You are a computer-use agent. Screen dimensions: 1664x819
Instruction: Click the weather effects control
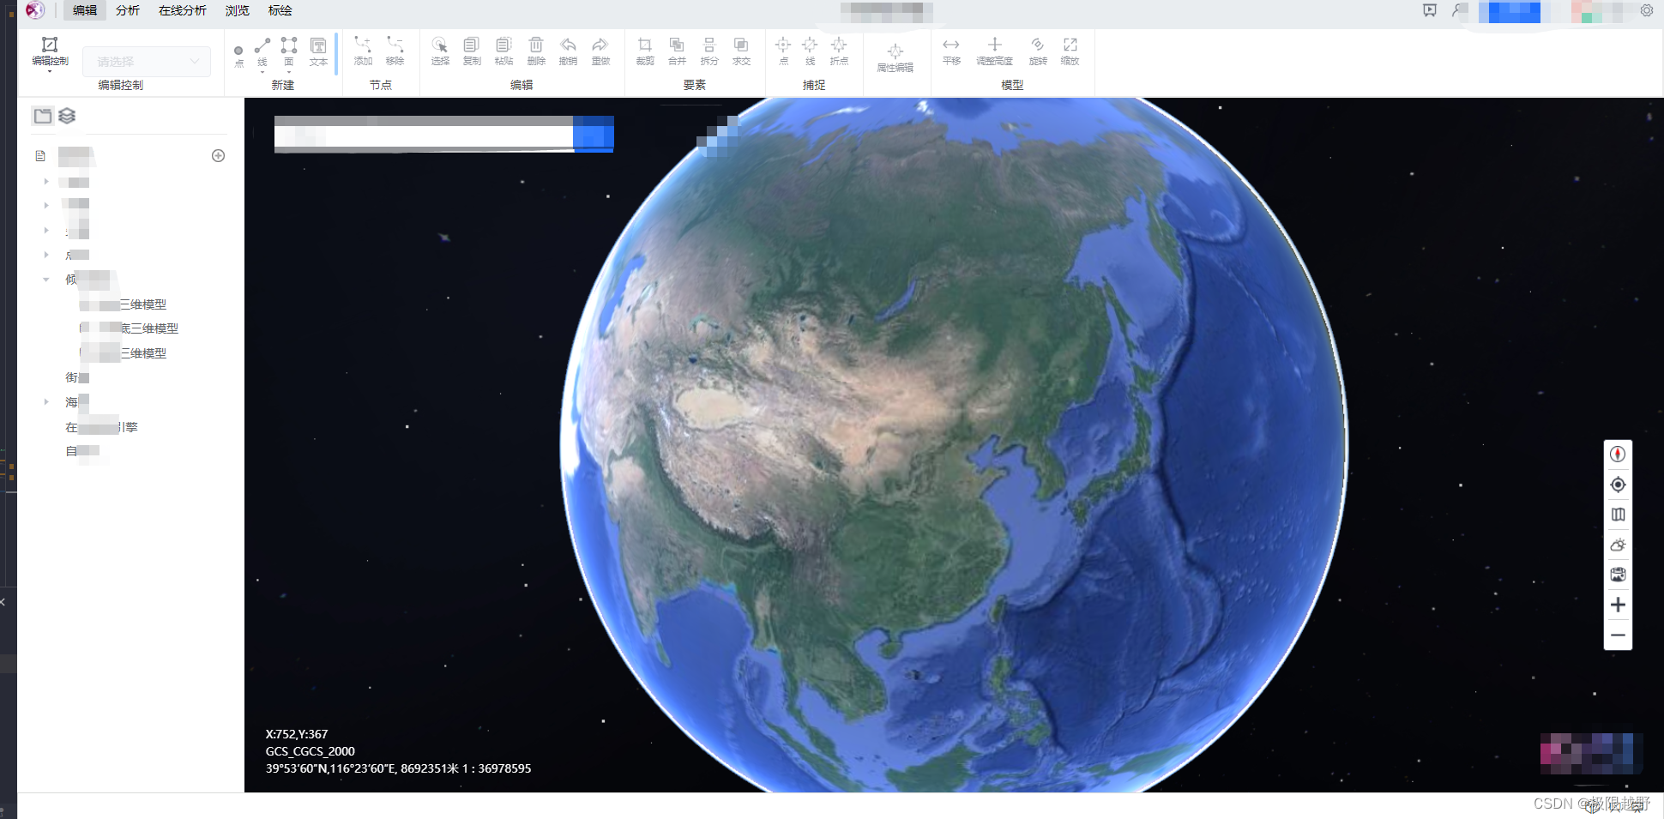[1618, 545]
